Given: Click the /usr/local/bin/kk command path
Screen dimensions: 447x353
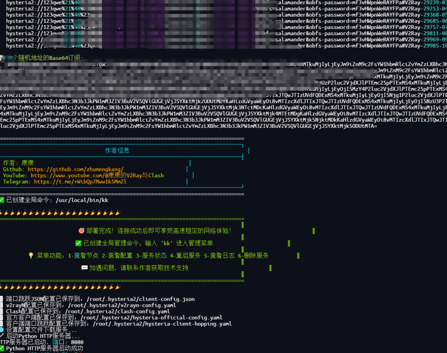Looking at the screenshot, I should 82,200.
